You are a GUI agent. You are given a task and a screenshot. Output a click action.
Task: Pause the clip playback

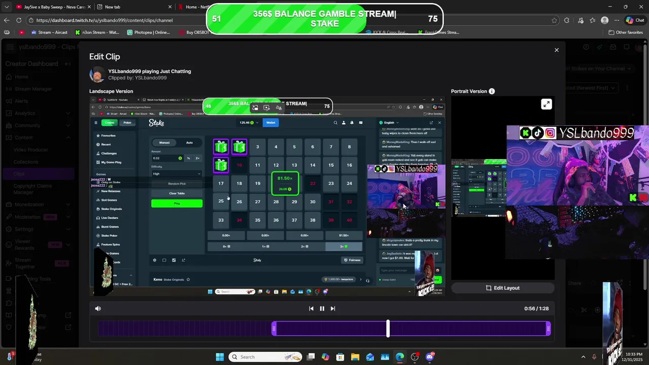click(321, 308)
